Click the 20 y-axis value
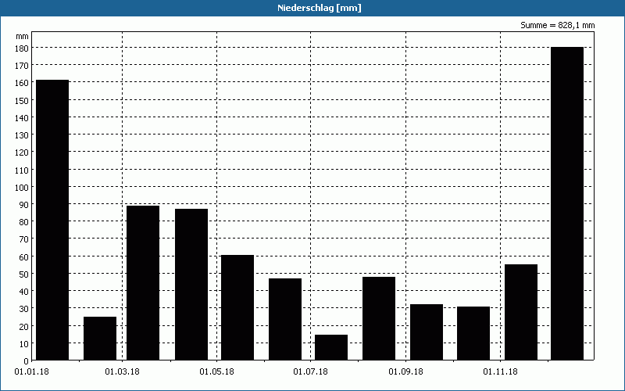 pyautogui.click(x=24, y=326)
